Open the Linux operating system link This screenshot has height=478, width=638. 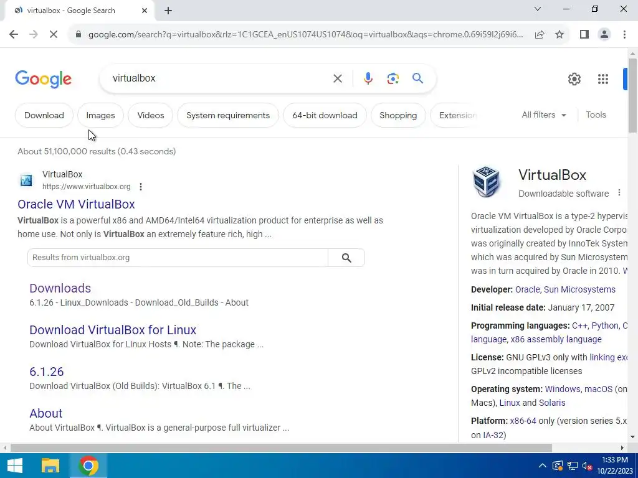click(510, 403)
